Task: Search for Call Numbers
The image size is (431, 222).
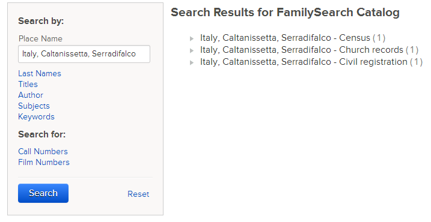Action: click(43, 151)
